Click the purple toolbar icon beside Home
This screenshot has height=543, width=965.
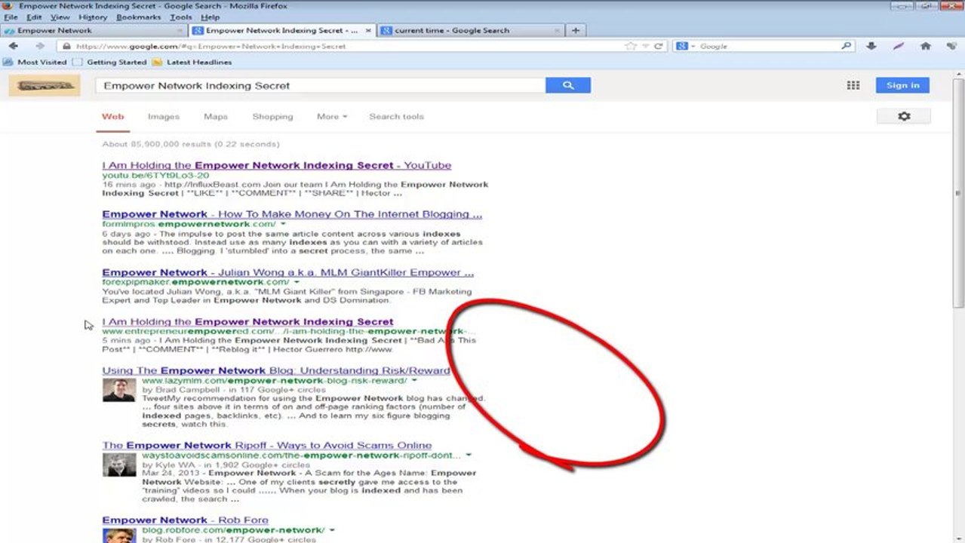click(x=899, y=46)
